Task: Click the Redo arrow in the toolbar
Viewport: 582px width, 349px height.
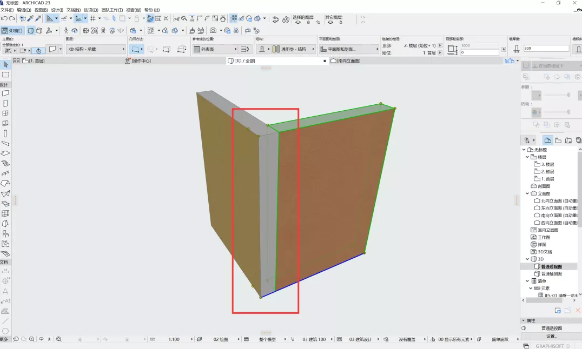Action: point(12,18)
